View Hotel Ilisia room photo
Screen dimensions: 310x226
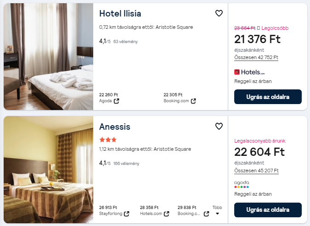[x=49, y=57]
